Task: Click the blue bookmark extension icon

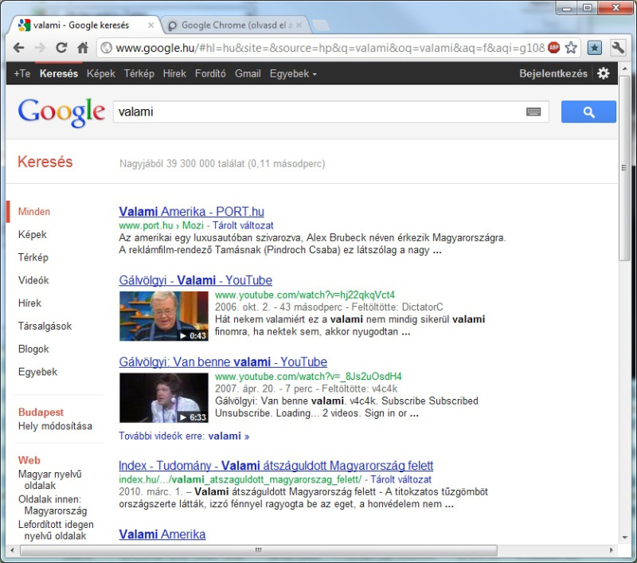Action: point(594,48)
